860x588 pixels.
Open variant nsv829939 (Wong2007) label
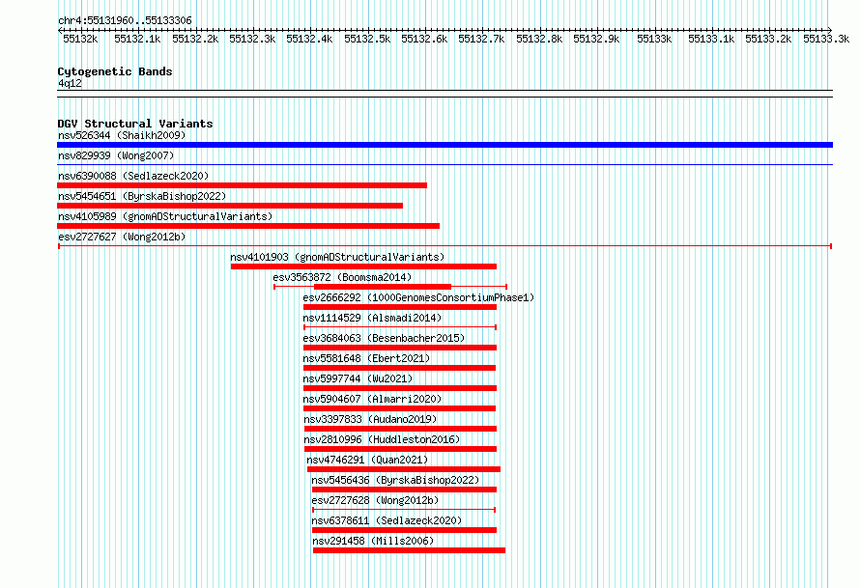tap(116, 155)
